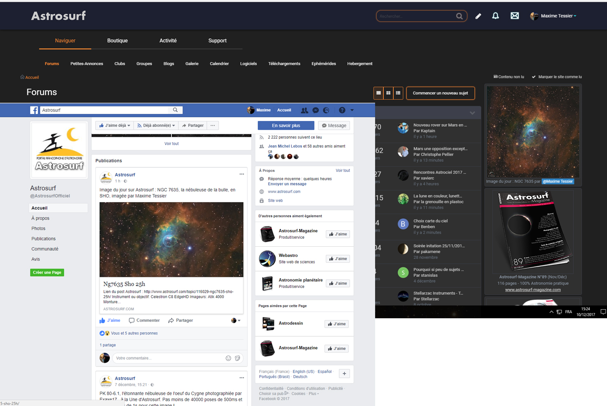This screenshot has width=607, height=406.
Task: Open the www.astrosurf.com link
Action: (284, 192)
